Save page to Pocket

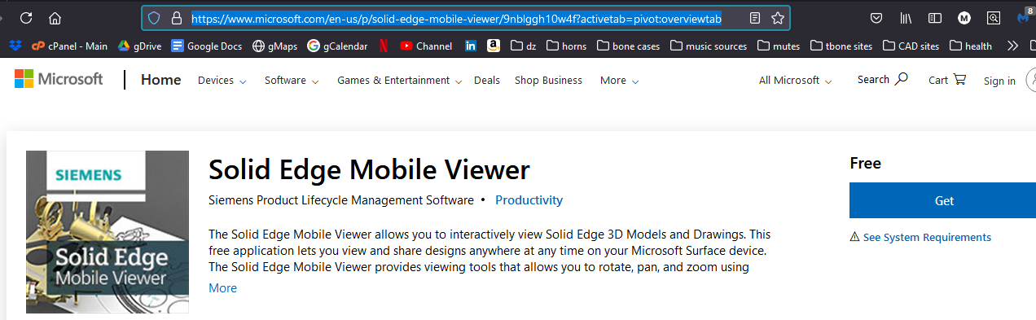pyautogui.click(x=877, y=18)
